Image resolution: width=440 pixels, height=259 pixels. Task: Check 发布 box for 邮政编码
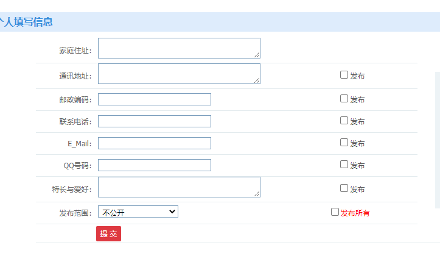[x=344, y=98]
